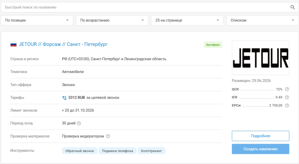Click the Проверка материалов label
The image size is (299, 164).
pos(30,136)
